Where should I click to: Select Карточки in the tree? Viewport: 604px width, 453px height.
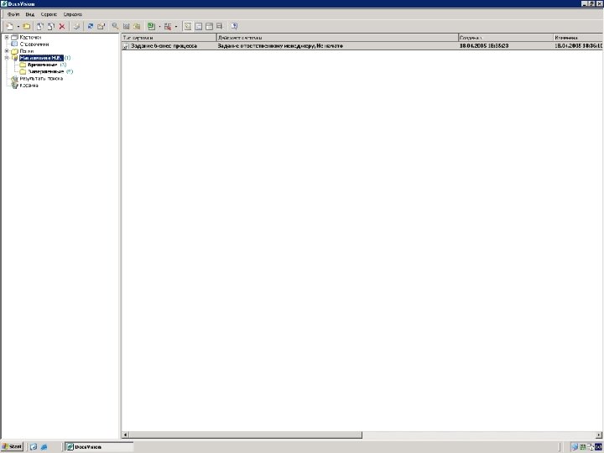coord(30,38)
